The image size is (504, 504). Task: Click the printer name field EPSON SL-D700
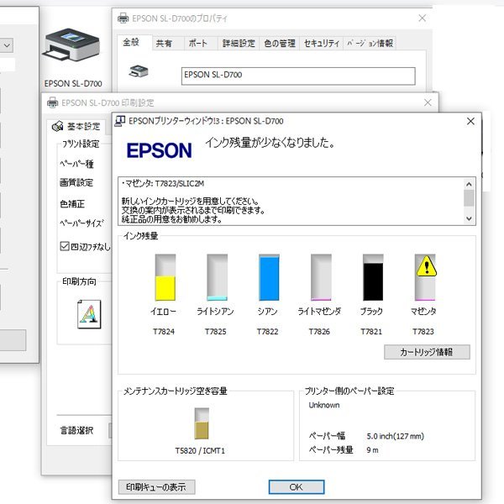298,76
